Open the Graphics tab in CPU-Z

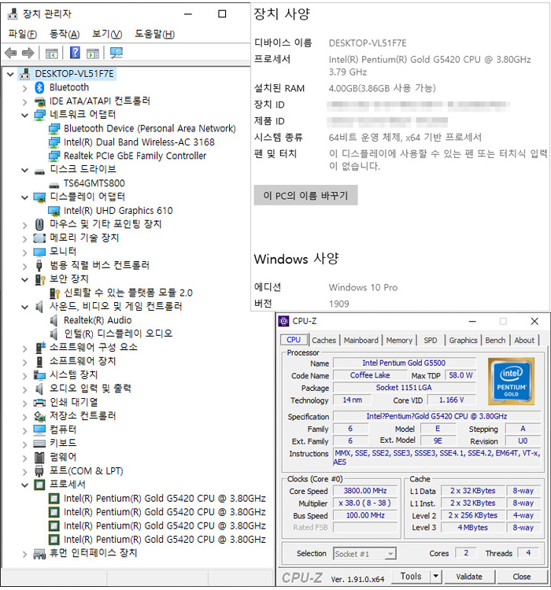[x=463, y=340]
